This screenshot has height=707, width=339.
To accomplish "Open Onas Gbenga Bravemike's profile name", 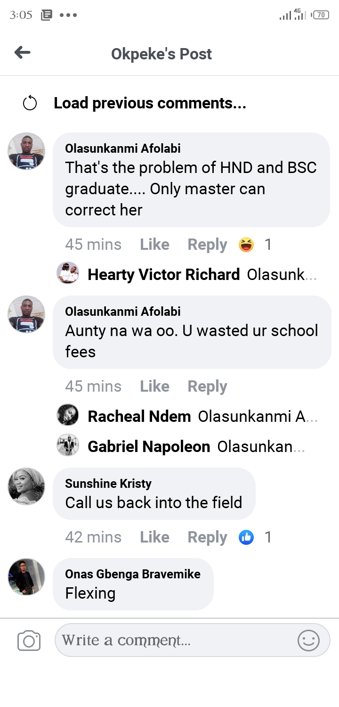I will [133, 574].
